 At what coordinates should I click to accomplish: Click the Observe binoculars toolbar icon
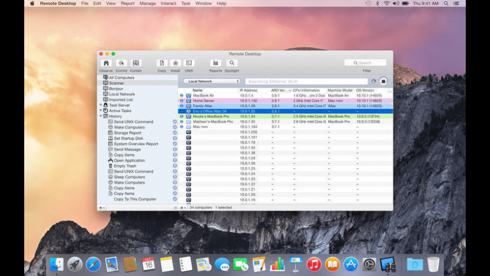(106, 63)
